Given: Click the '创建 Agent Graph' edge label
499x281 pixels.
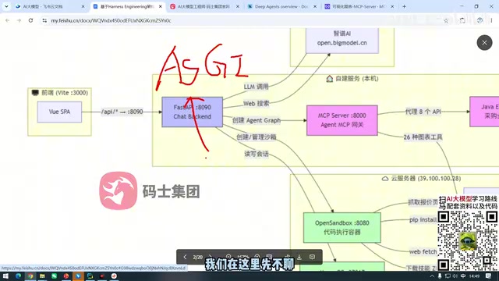Looking at the screenshot, I should click(x=257, y=120).
